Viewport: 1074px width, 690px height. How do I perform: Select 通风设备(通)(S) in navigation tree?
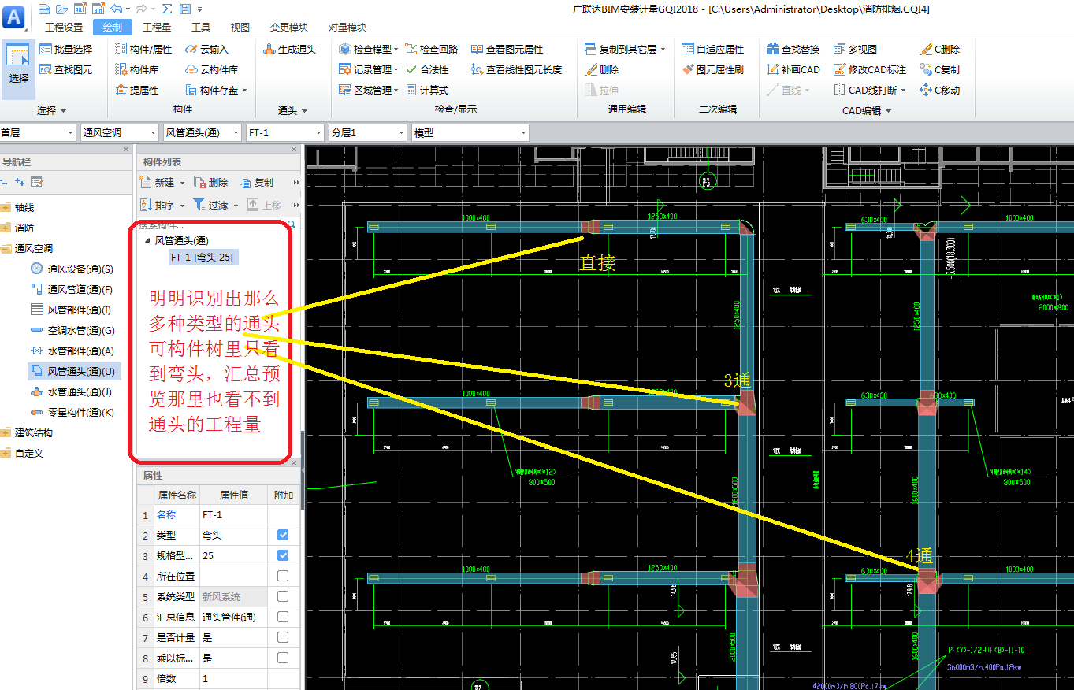click(x=72, y=269)
